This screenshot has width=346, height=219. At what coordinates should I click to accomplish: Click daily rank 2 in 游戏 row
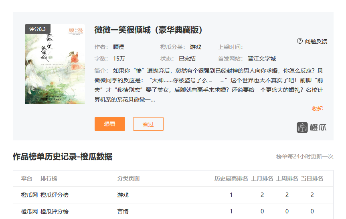coord(312,195)
